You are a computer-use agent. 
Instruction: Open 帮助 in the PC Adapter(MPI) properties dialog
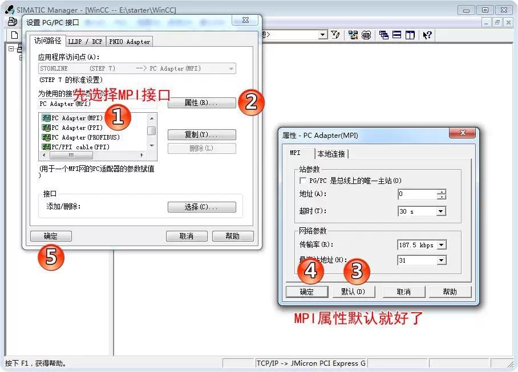(450, 292)
